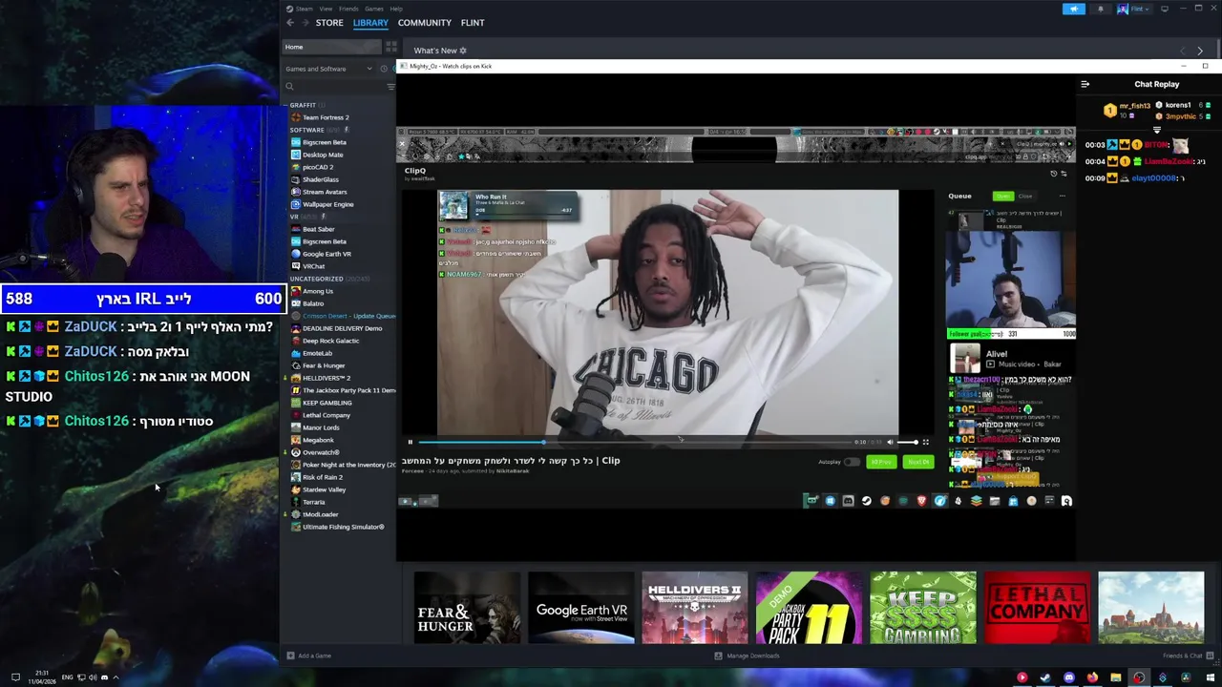
Task: Collapse the UNCATEGORIZED category
Action: 316,279
